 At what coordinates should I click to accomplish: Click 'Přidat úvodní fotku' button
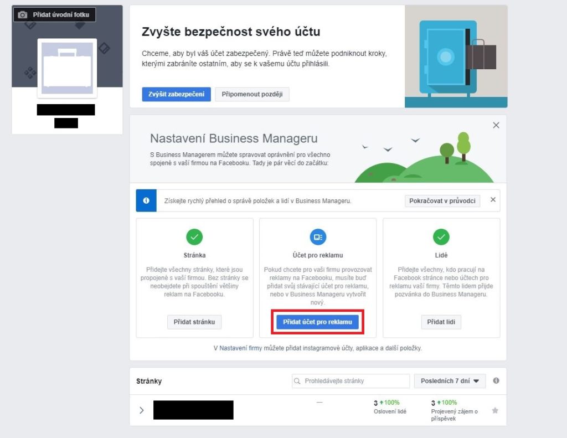[55, 15]
